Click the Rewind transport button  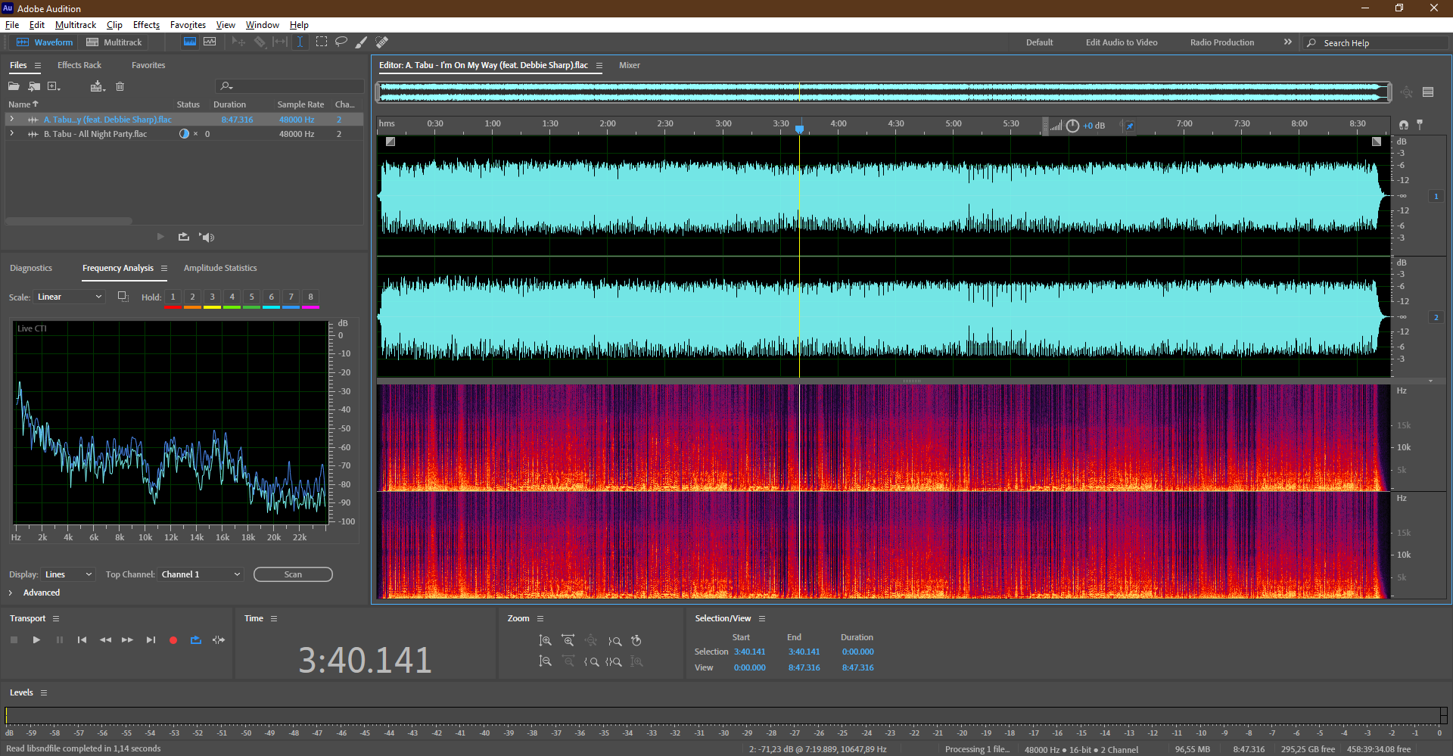105,640
